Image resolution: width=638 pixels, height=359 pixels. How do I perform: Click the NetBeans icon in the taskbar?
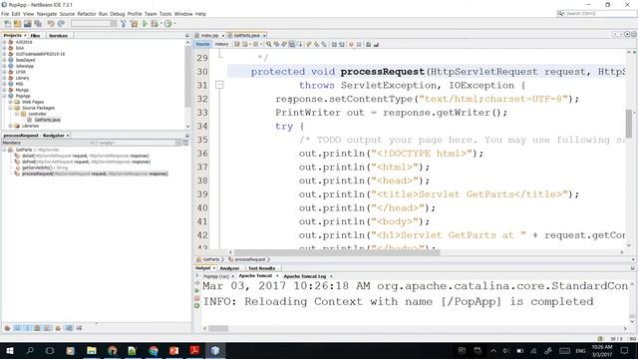coord(215,350)
